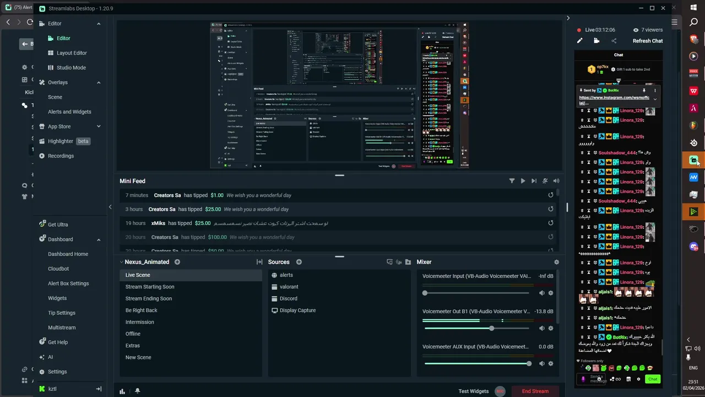This screenshot has height=397, width=705.
Task: Open Voicemeeter Out B1 settings gear
Action: 551,328
